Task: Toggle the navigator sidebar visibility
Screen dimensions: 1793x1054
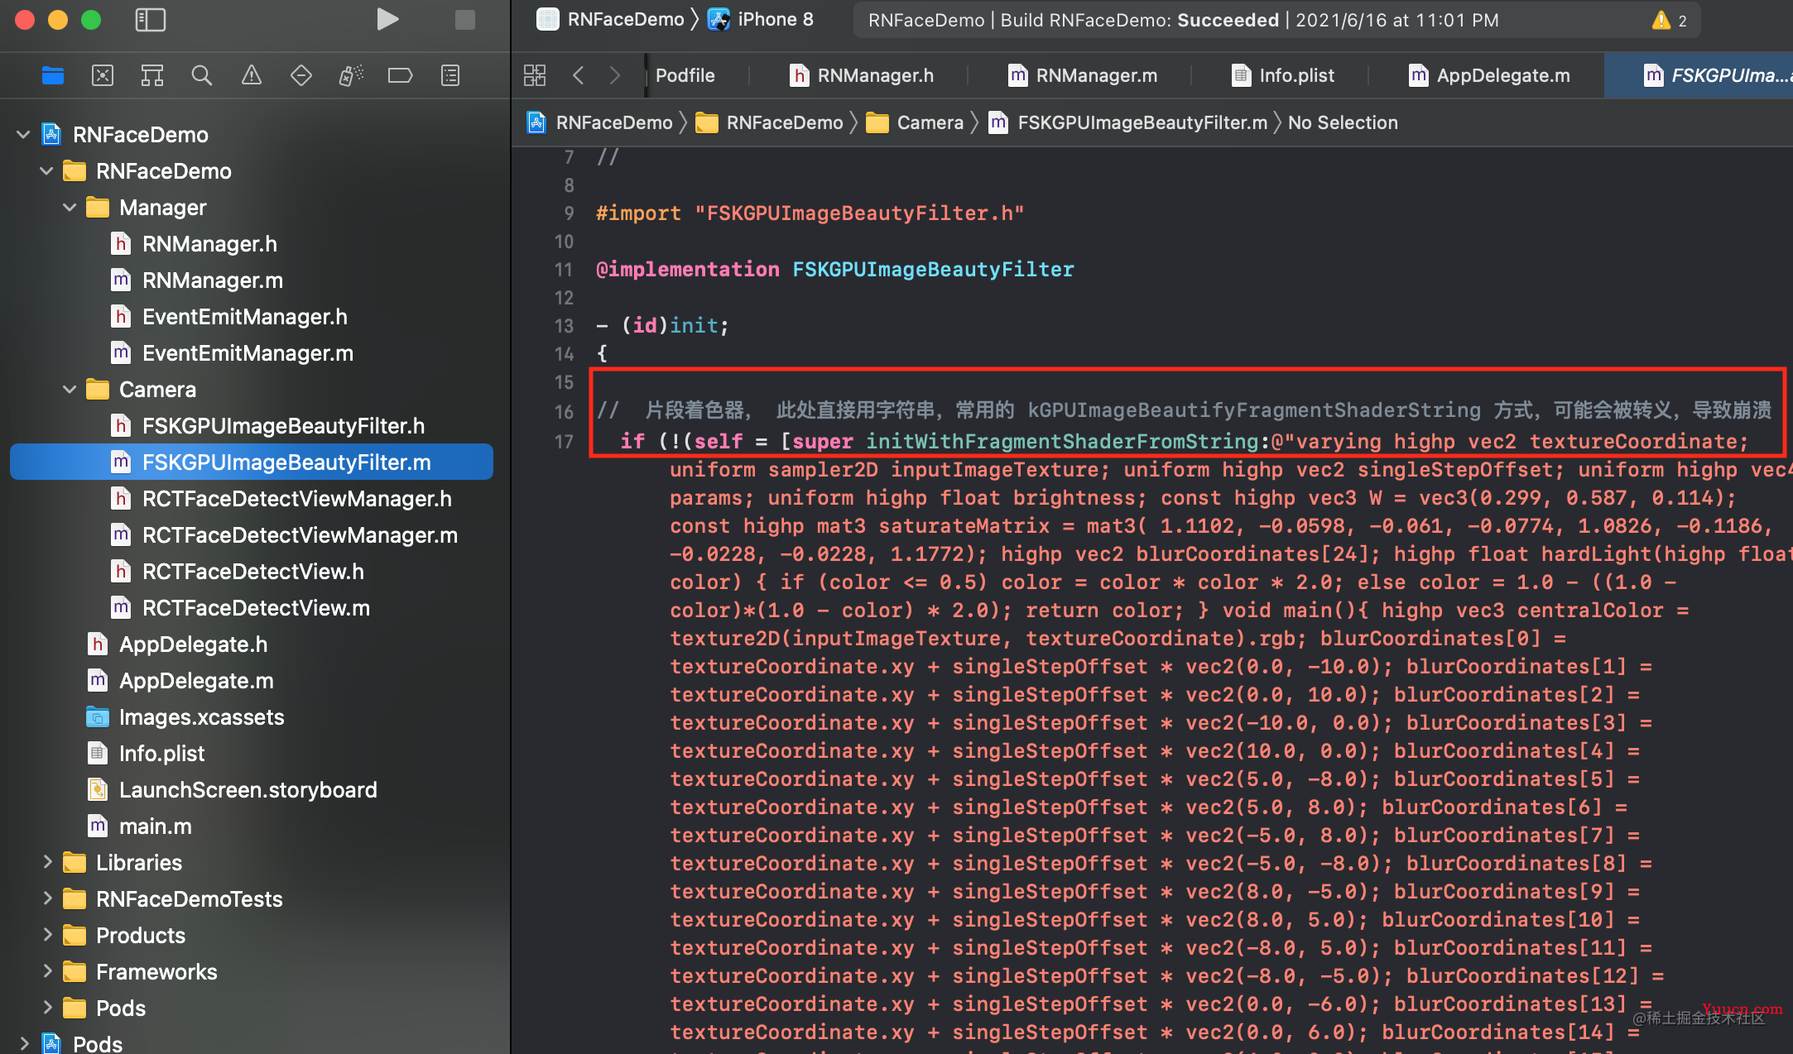Action: click(x=151, y=20)
